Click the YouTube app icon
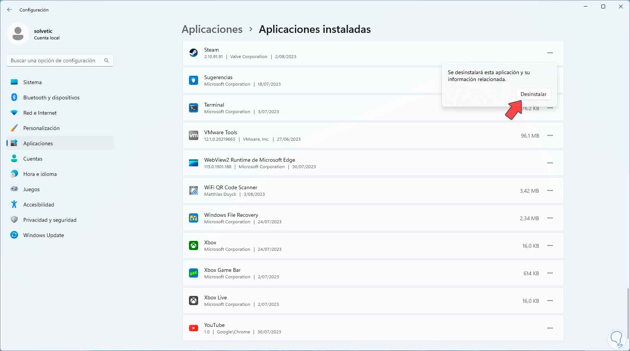630x351 pixels. point(194,328)
